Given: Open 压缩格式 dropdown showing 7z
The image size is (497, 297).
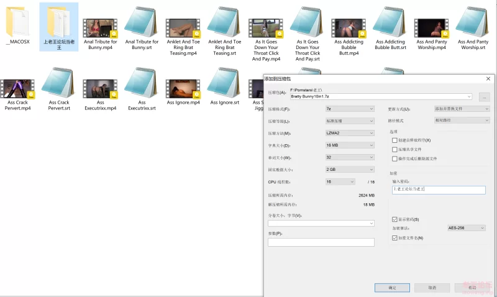Looking at the screenshot, I should tap(350, 109).
